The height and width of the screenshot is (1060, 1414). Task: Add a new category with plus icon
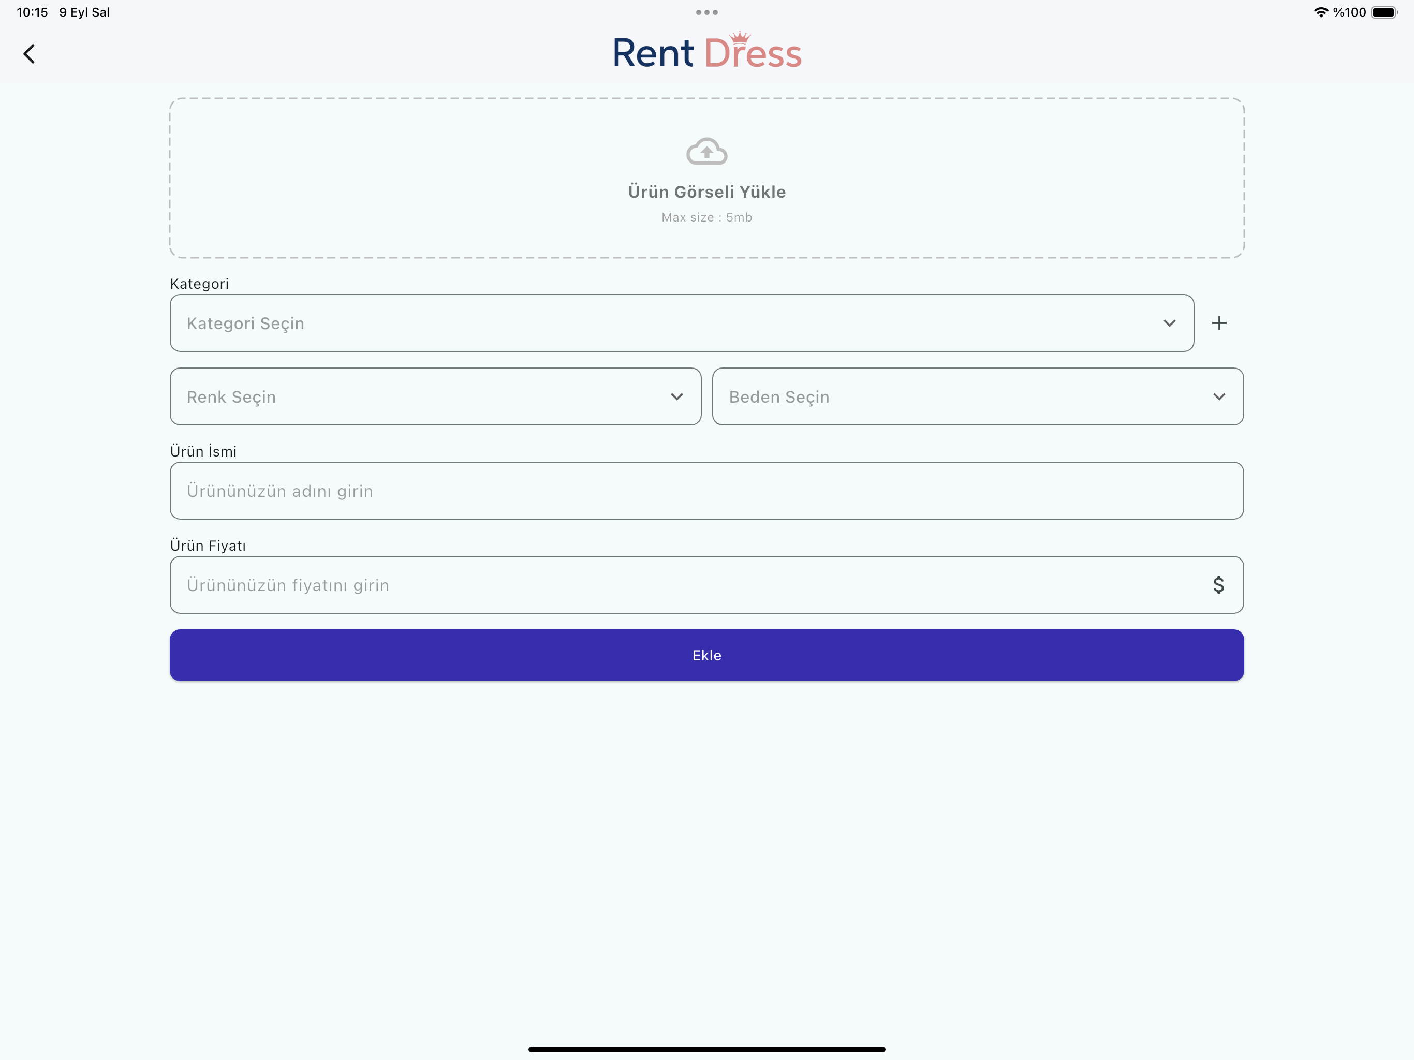click(x=1219, y=323)
